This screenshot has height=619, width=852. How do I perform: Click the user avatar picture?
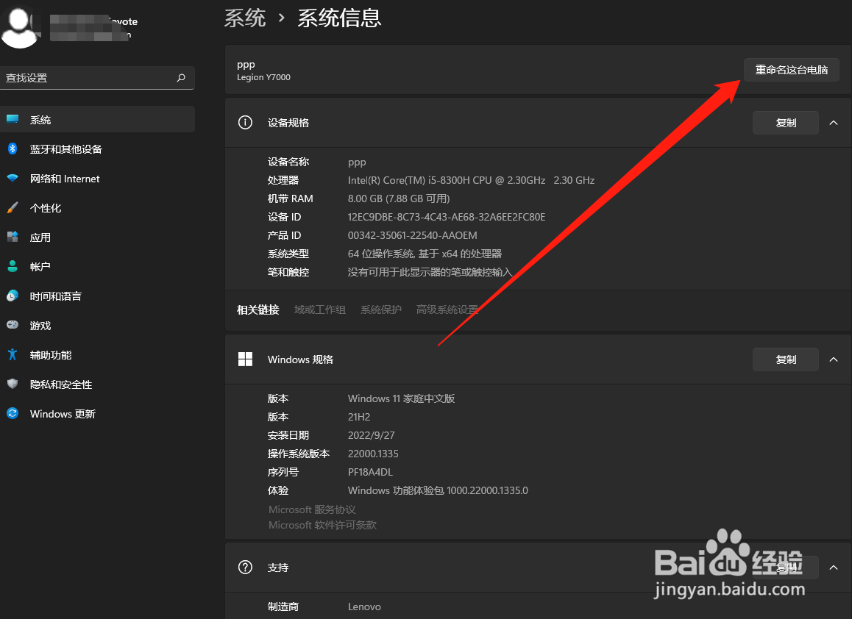click(x=21, y=26)
